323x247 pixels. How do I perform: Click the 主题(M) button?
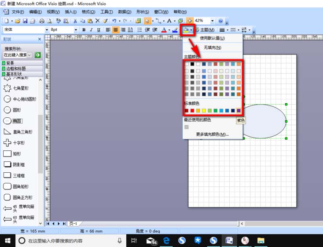pos(205,30)
